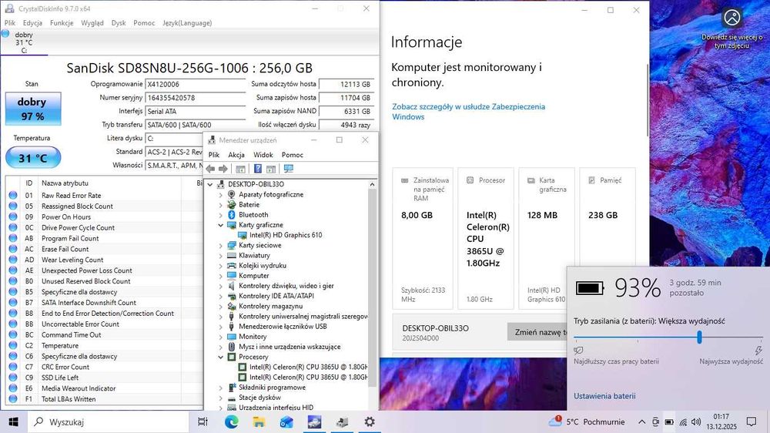Expand the Klawiatury node
This screenshot has height=433, width=770.
[x=220, y=256]
